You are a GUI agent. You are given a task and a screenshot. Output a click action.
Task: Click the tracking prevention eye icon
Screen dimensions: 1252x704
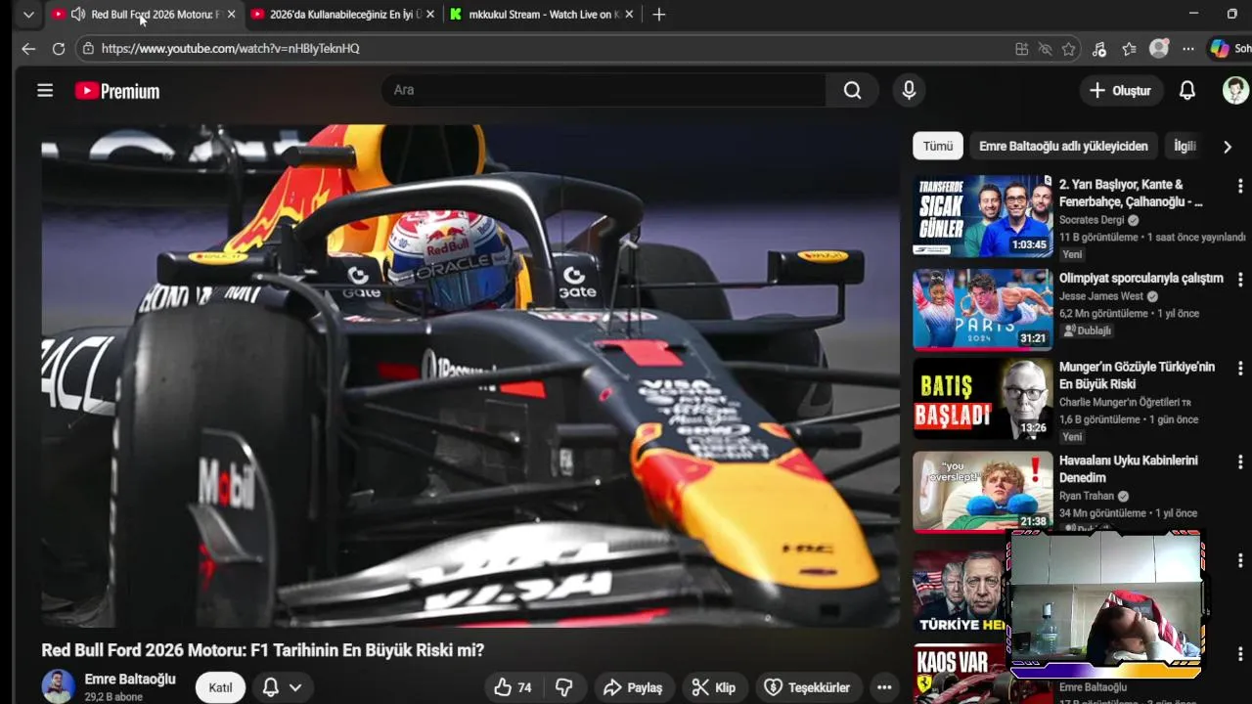click(x=1045, y=49)
